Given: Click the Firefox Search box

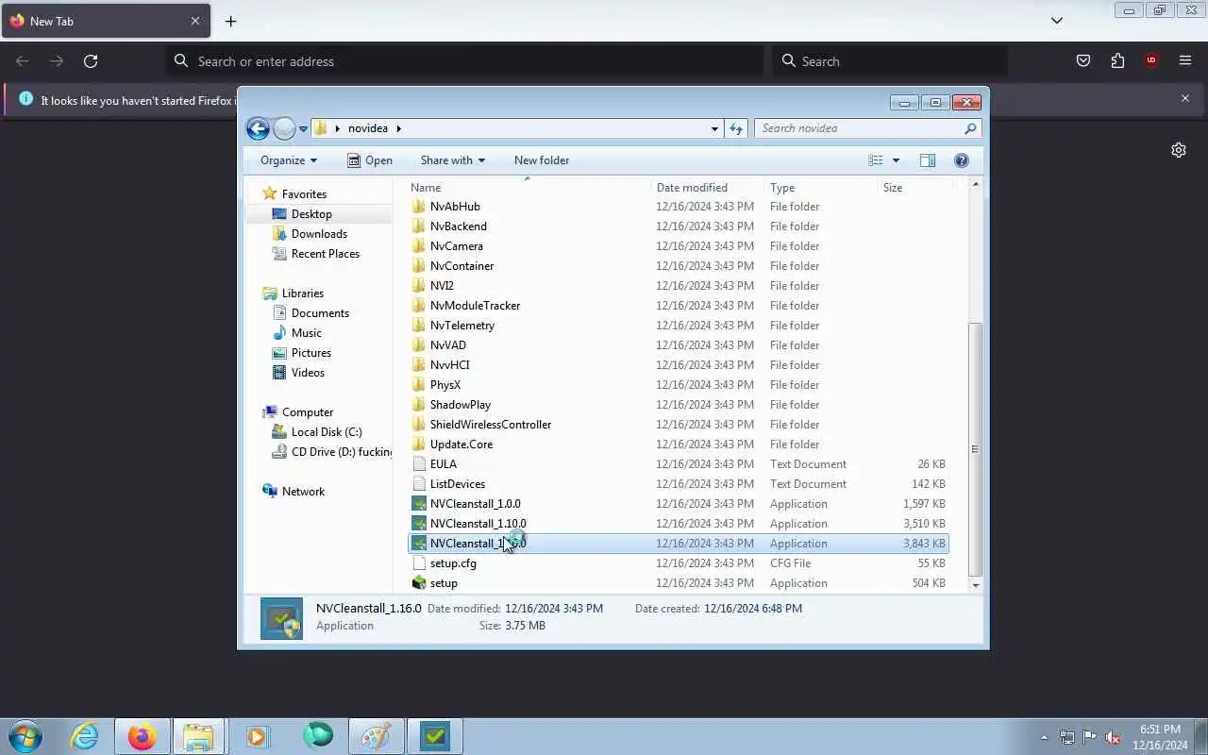Looking at the screenshot, I should coord(889,60).
